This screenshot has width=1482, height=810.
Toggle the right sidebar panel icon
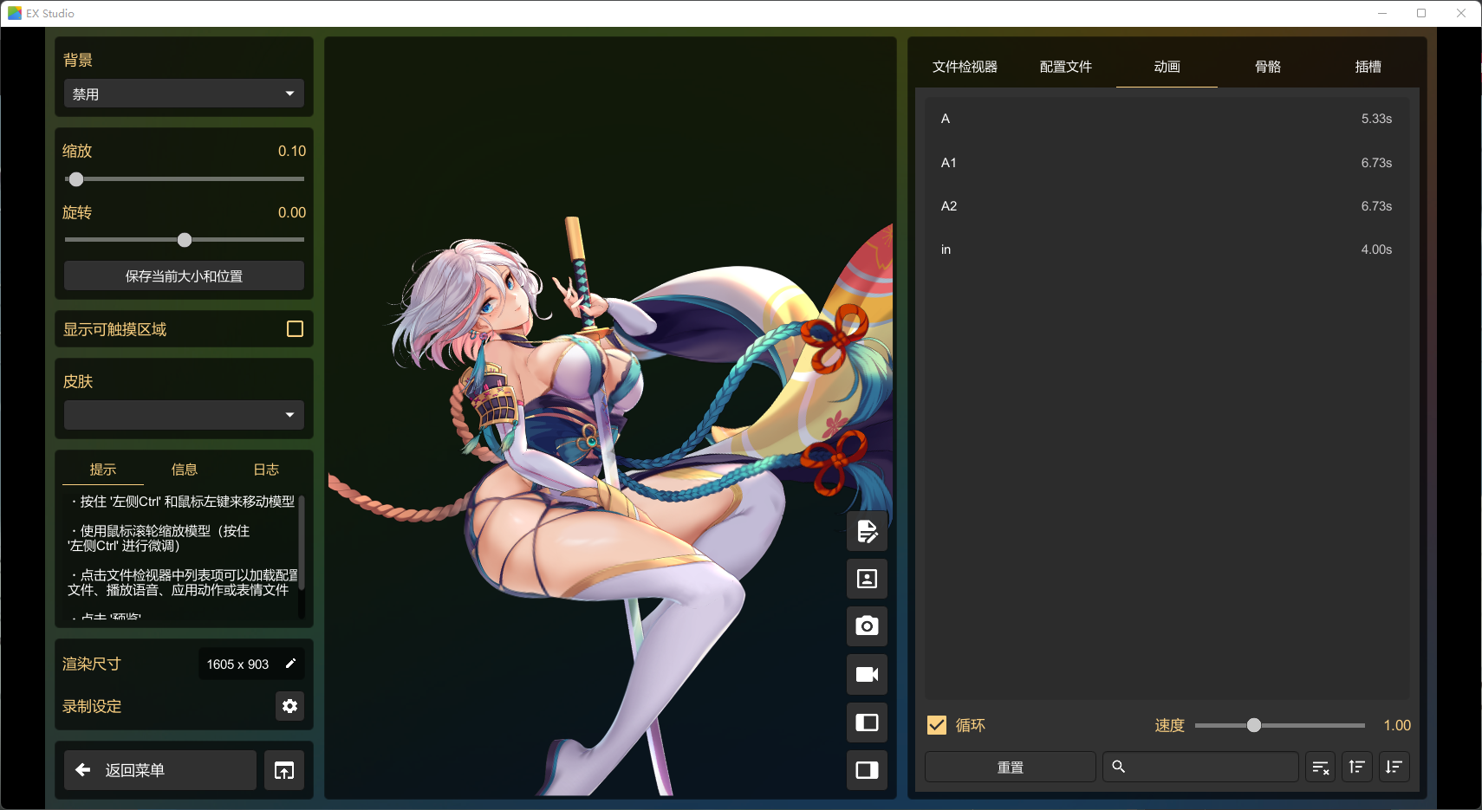point(867,770)
